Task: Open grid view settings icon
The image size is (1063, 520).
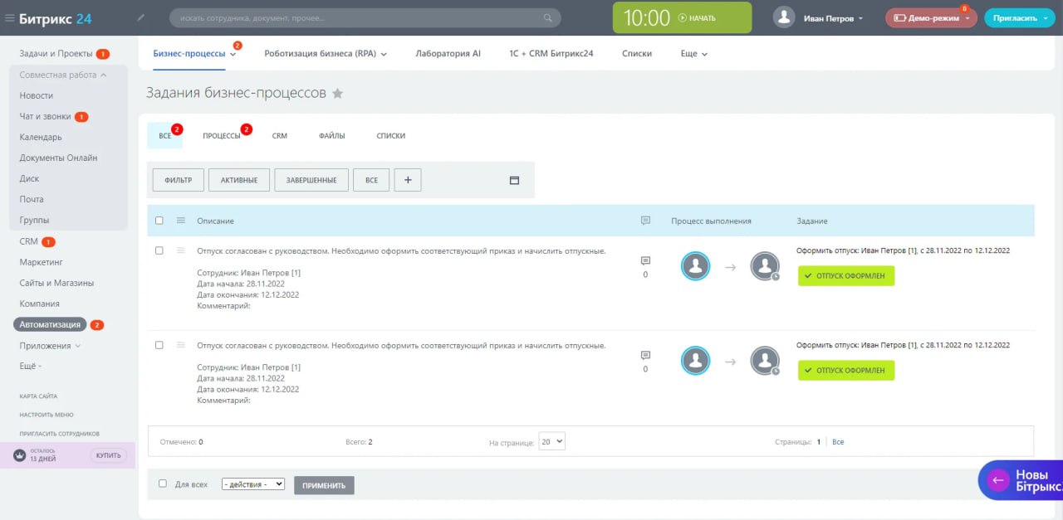Action: (x=514, y=180)
